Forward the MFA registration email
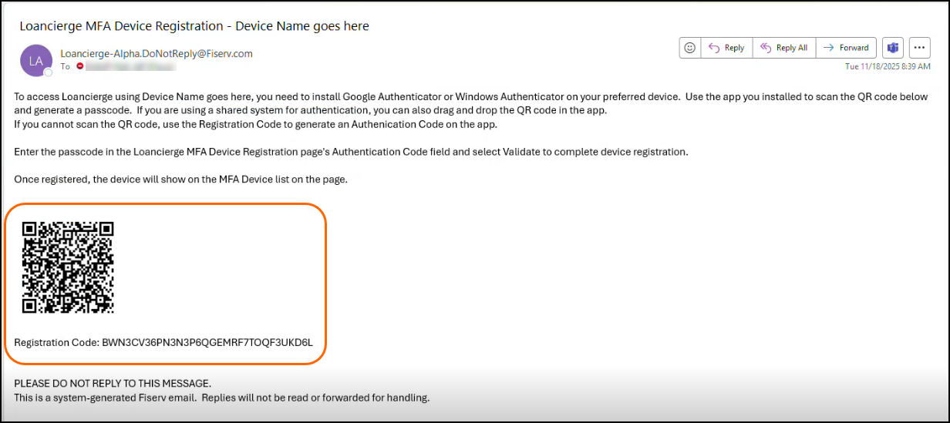This screenshot has height=423, width=950. [846, 48]
